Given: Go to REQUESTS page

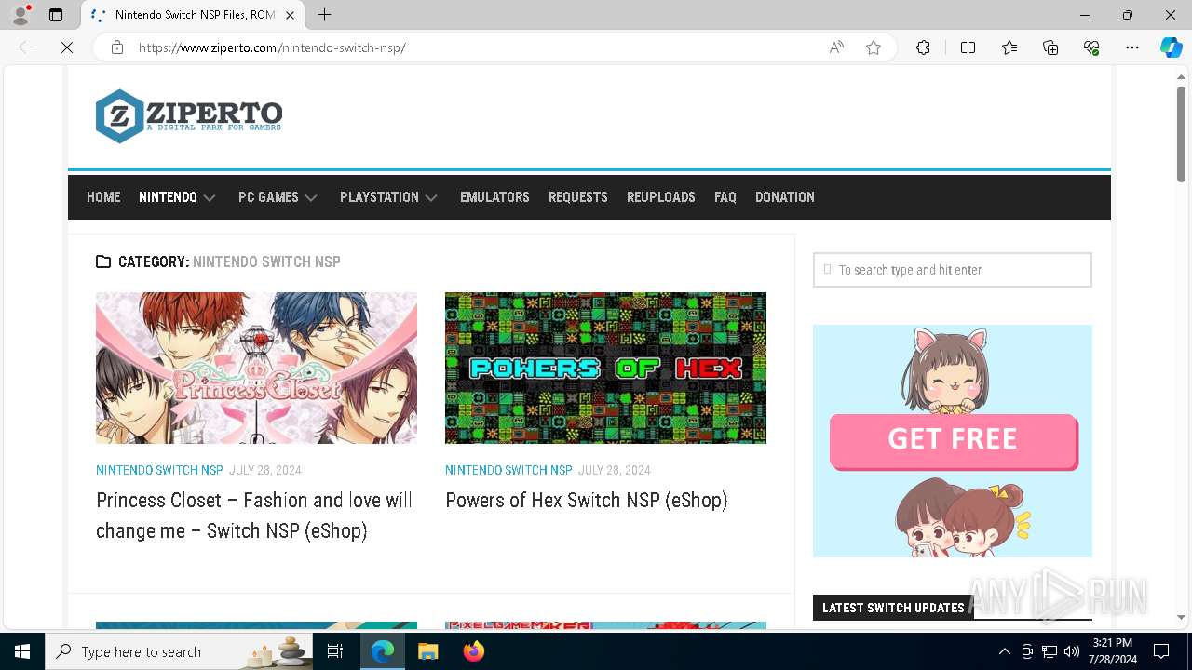Looking at the screenshot, I should (577, 197).
